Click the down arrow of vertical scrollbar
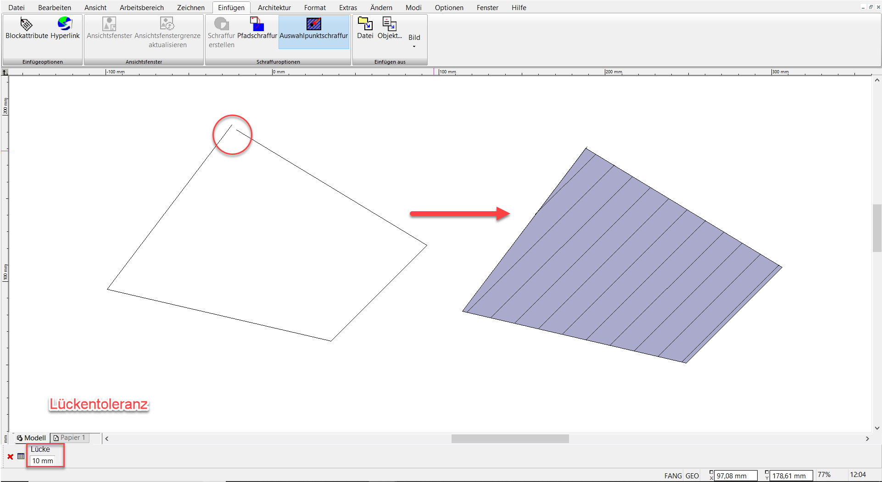The image size is (882, 482). click(x=877, y=428)
